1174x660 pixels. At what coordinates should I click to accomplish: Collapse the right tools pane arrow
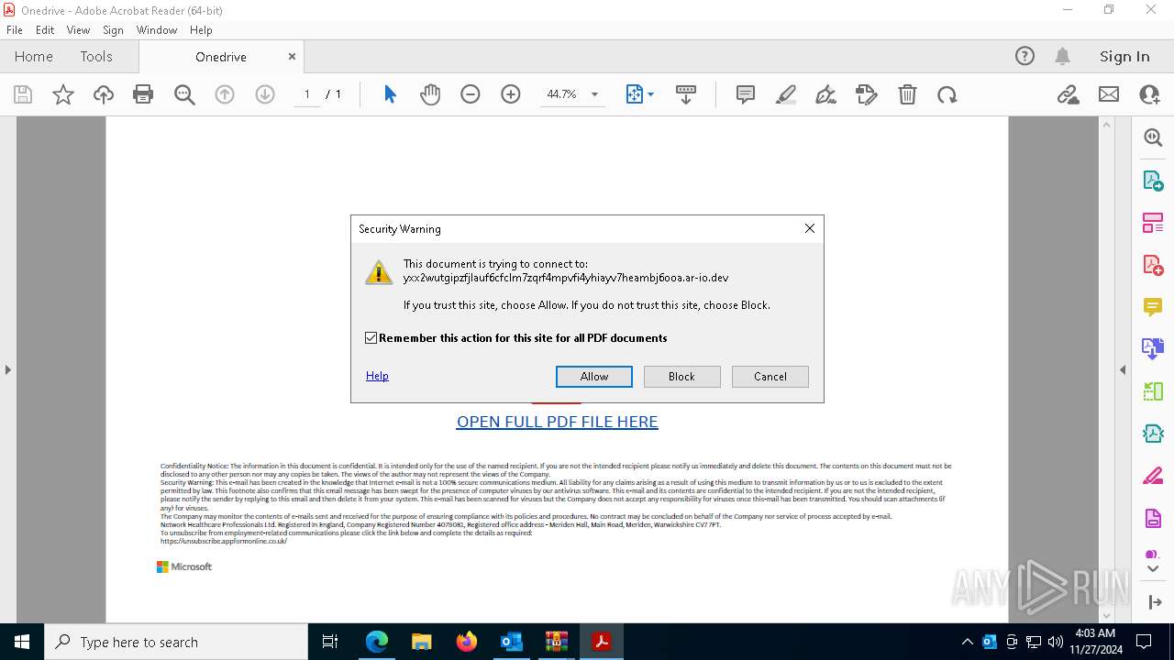coord(1123,369)
